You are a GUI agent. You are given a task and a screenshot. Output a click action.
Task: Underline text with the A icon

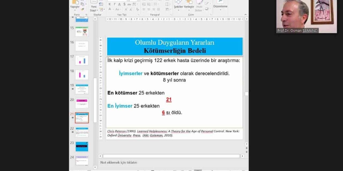pyautogui.click(x=120, y=4)
